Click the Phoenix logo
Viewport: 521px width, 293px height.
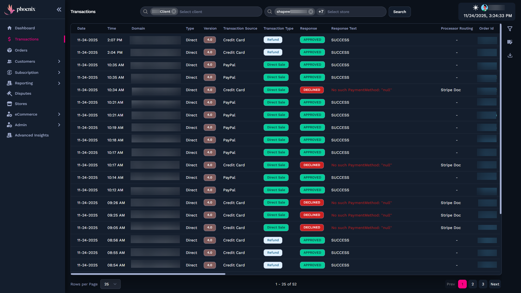pyautogui.click(x=20, y=9)
